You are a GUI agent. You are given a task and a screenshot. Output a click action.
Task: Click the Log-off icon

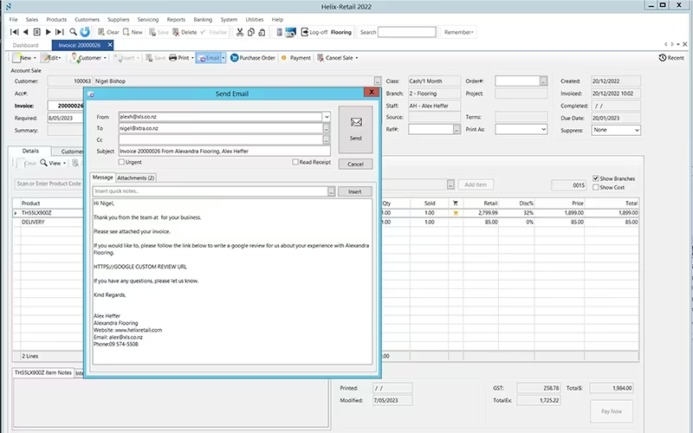[x=305, y=32]
